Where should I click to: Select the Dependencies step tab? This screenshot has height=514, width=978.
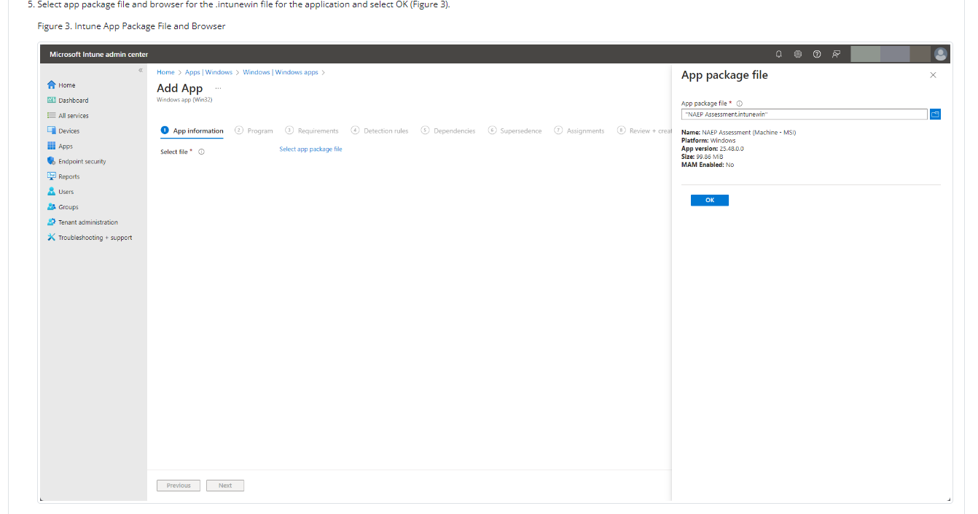448,131
